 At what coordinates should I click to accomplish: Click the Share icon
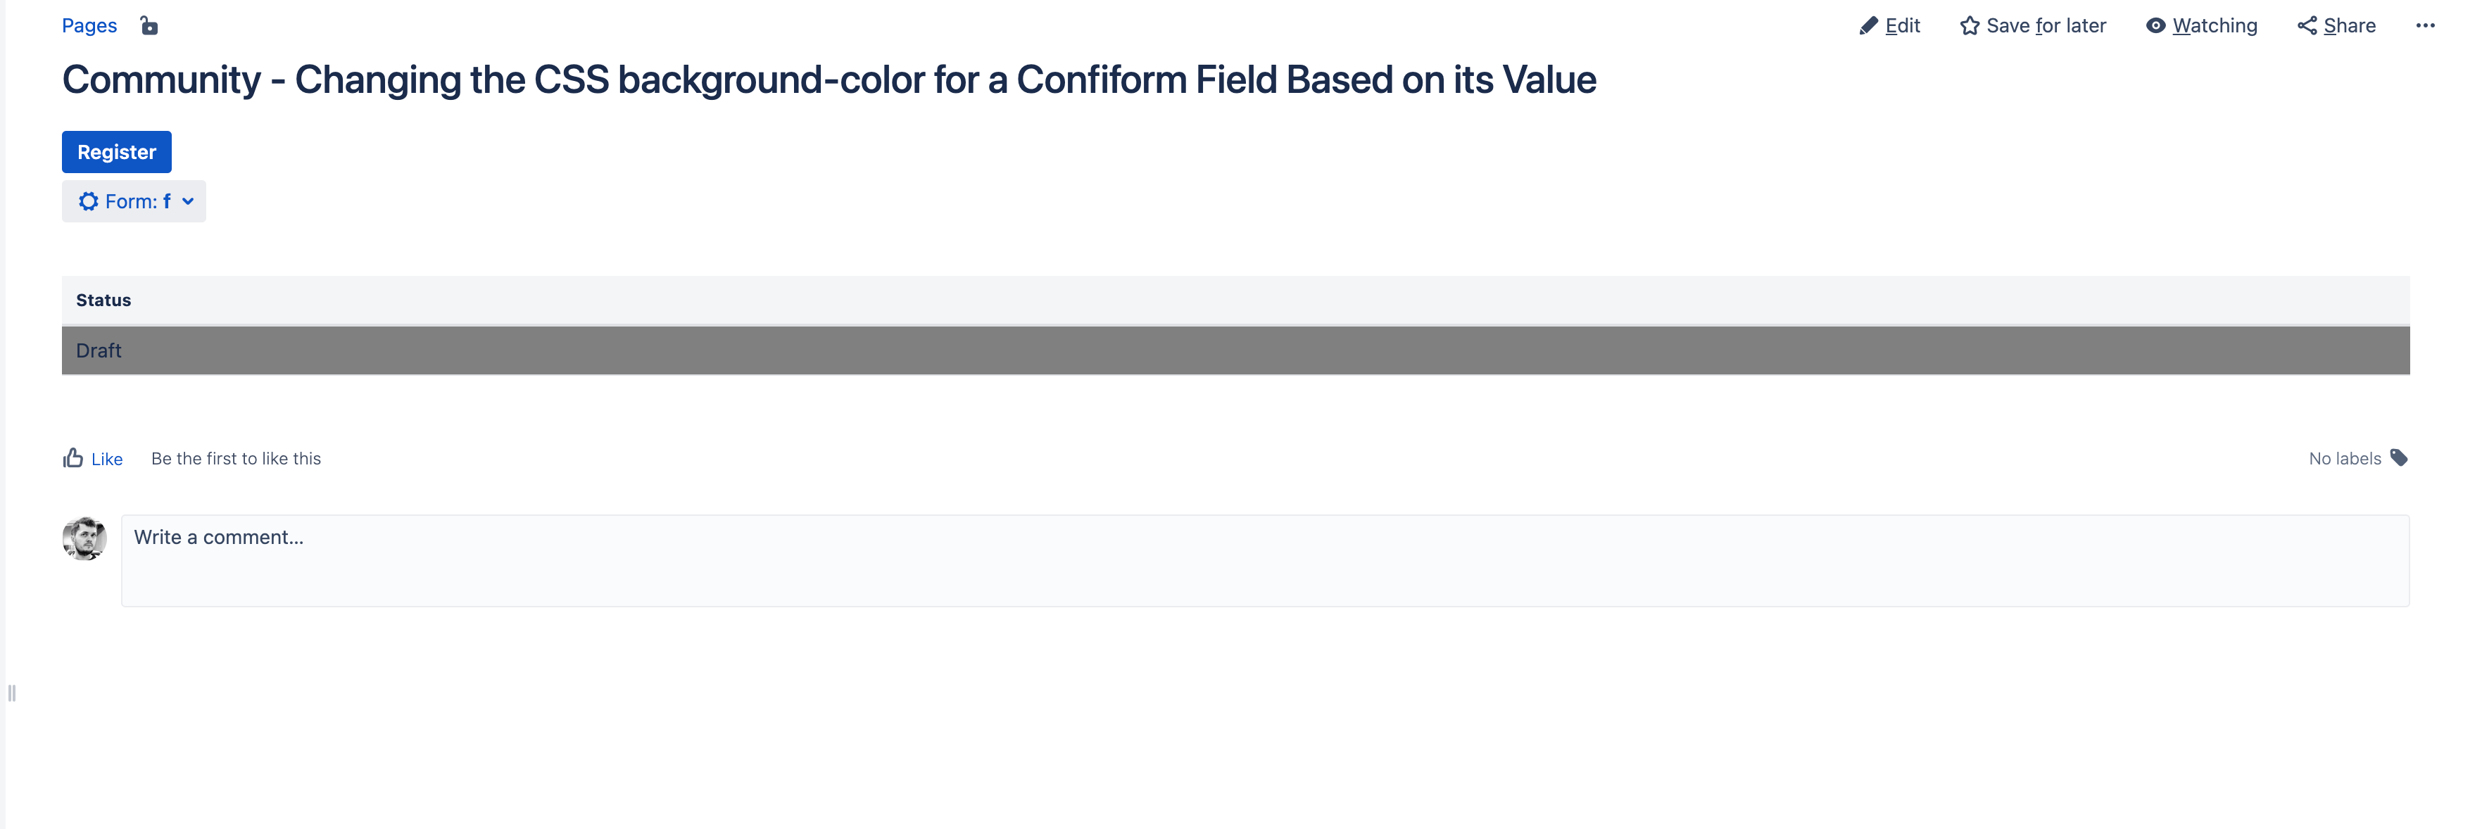pyautogui.click(x=2307, y=25)
